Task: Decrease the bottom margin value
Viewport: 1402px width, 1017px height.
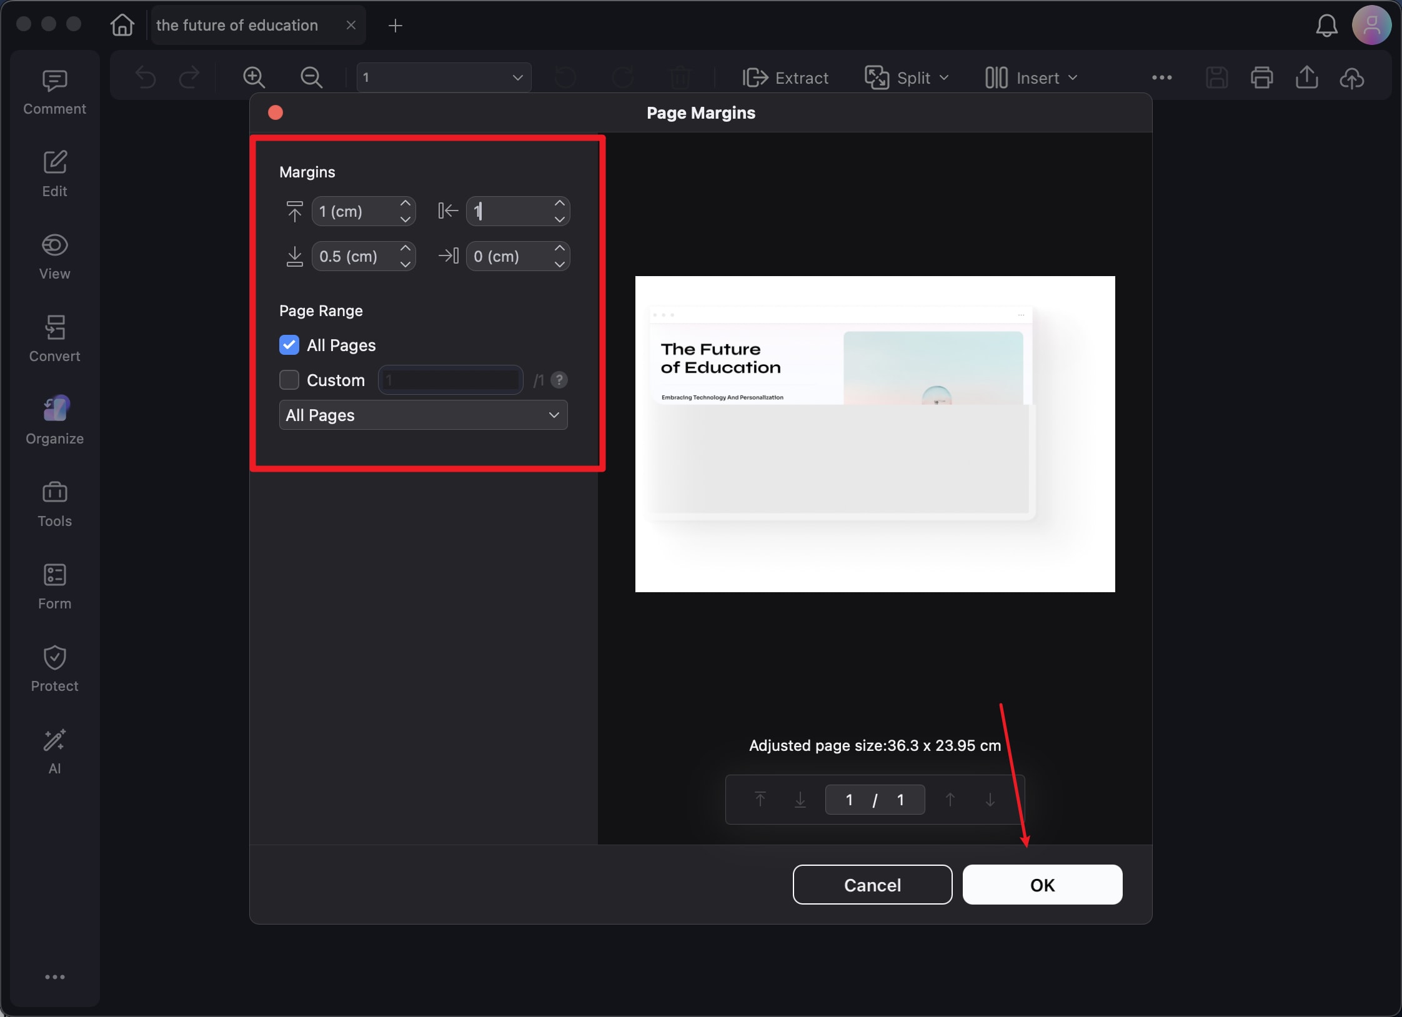Action: tap(405, 264)
